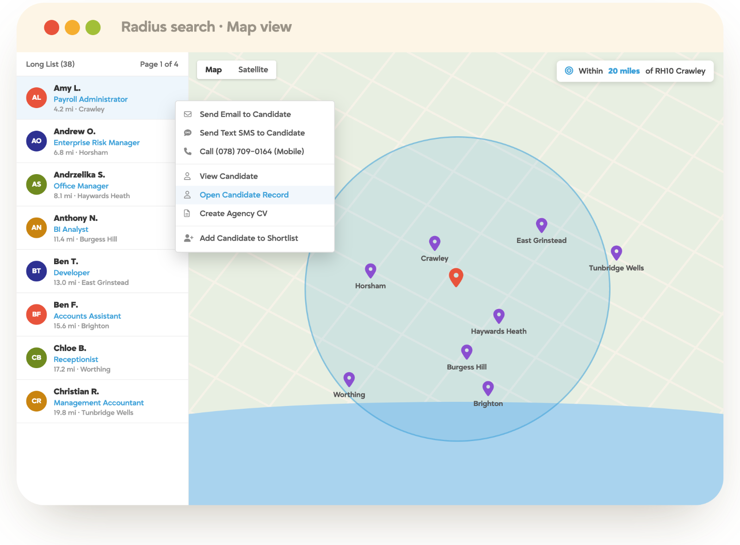Select candidate name Ben F.
The height and width of the screenshot is (545, 740).
(x=66, y=305)
